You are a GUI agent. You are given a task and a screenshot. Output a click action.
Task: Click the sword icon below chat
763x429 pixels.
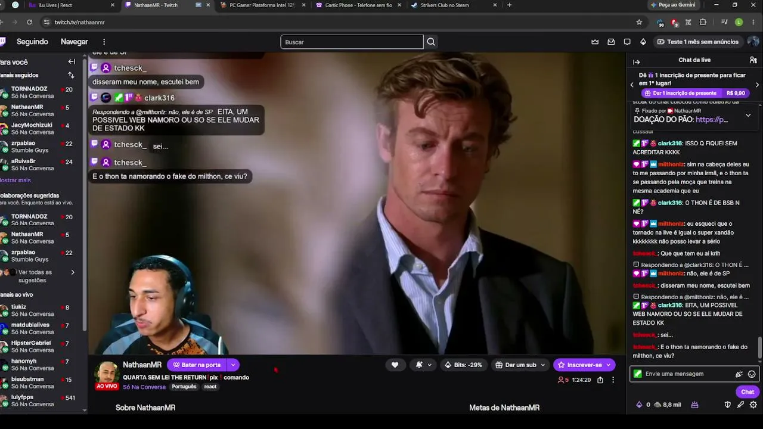pyautogui.click(x=740, y=405)
